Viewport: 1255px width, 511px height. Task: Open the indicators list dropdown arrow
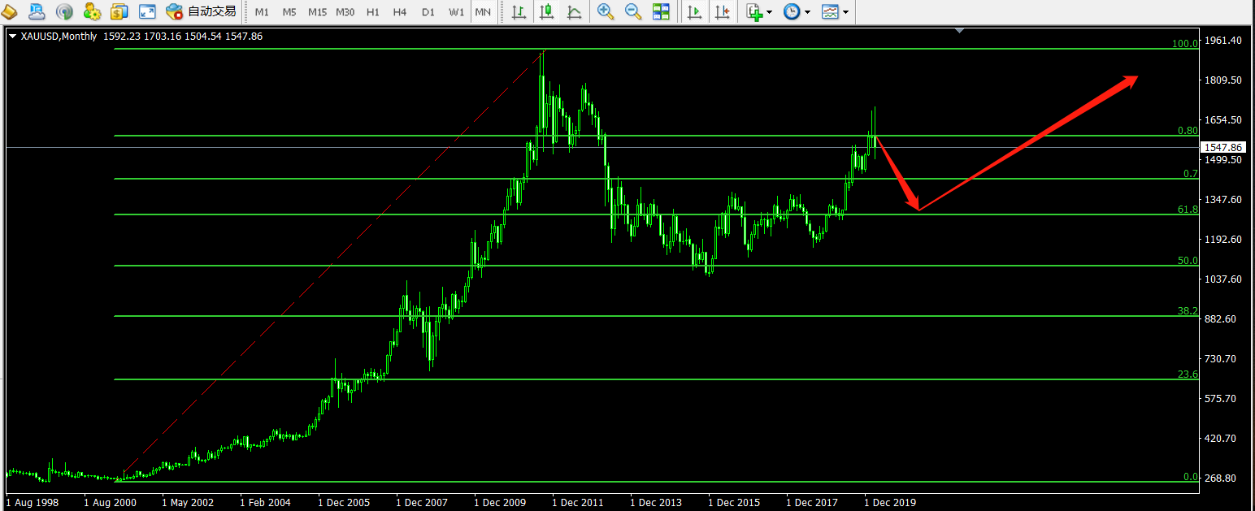[x=769, y=12]
